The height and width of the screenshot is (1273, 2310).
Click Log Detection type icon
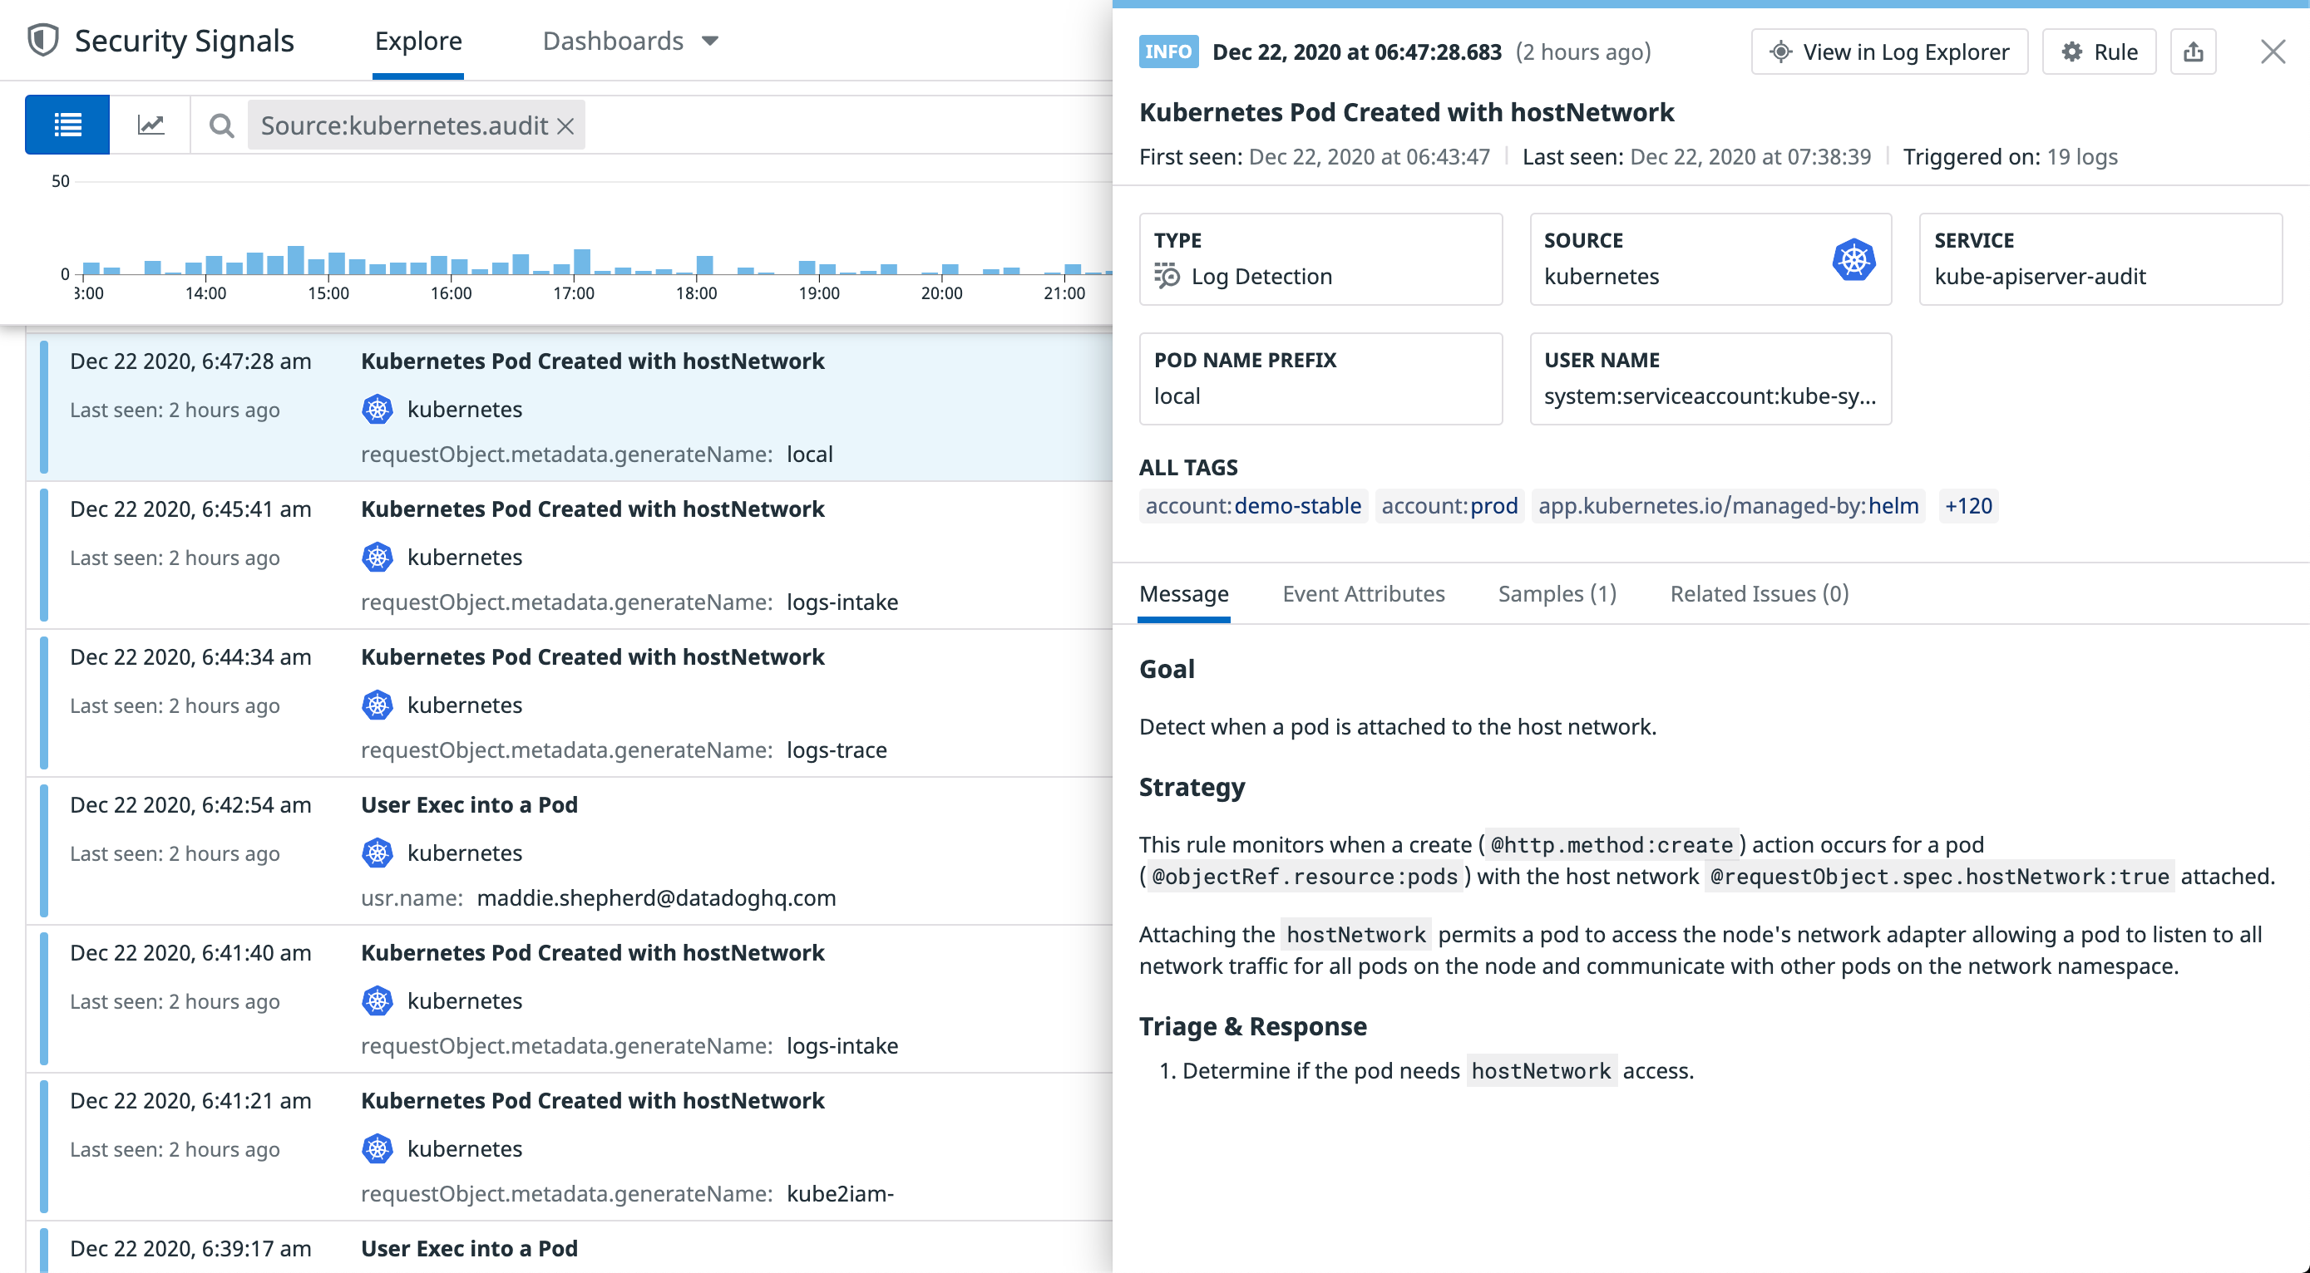tap(1166, 276)
